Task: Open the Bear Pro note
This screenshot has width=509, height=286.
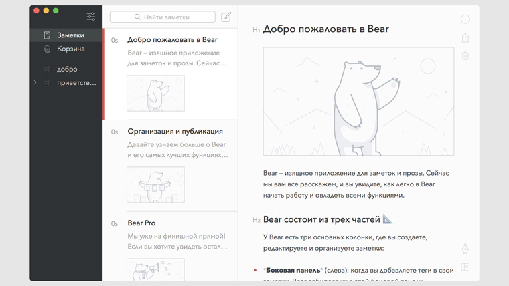Action: (171, 246)
